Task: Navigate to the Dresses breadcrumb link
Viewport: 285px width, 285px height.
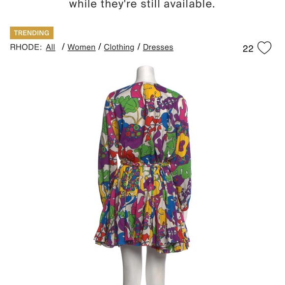Action: tap(158, 47)
